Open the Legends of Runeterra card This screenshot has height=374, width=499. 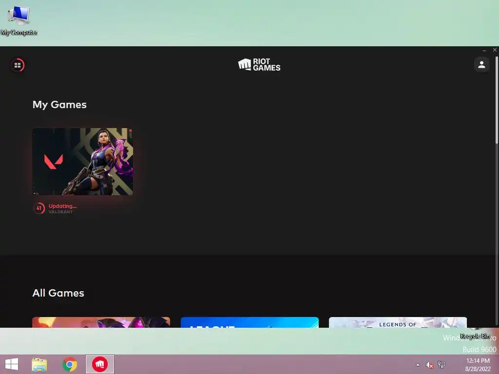coord(398,322)
